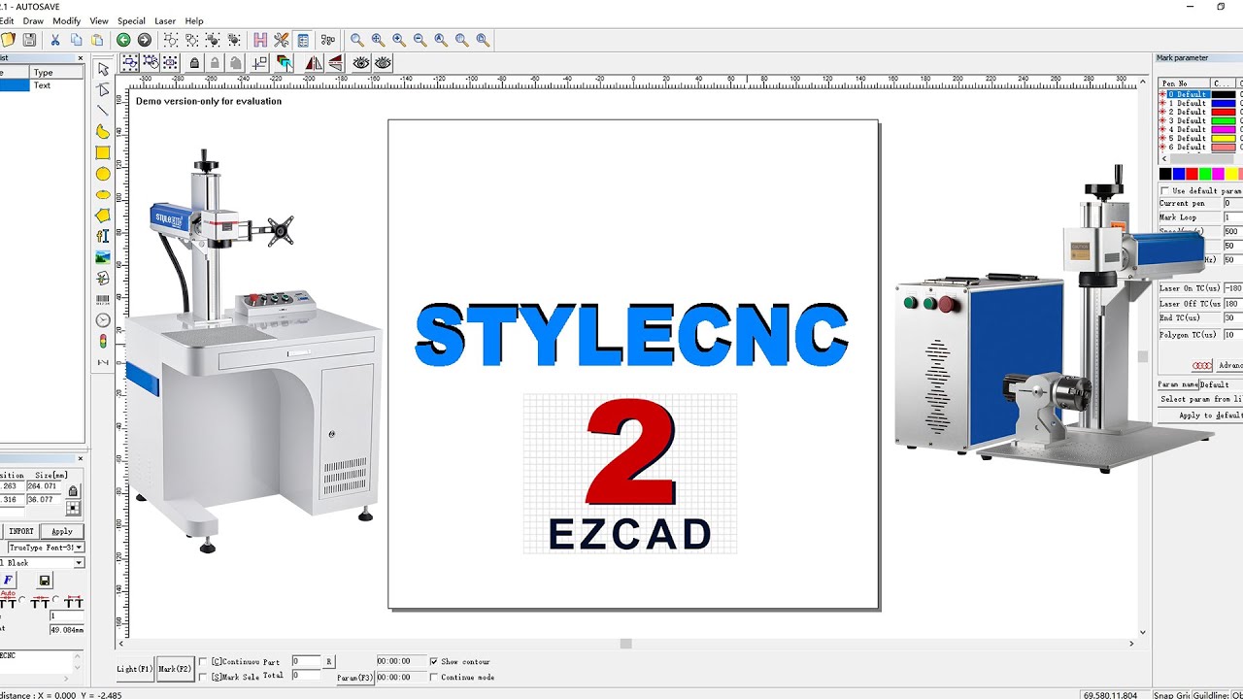Click the green Undo arrow icon
Viewport: 1243px width, 699px height.
(x=123, y=40)
